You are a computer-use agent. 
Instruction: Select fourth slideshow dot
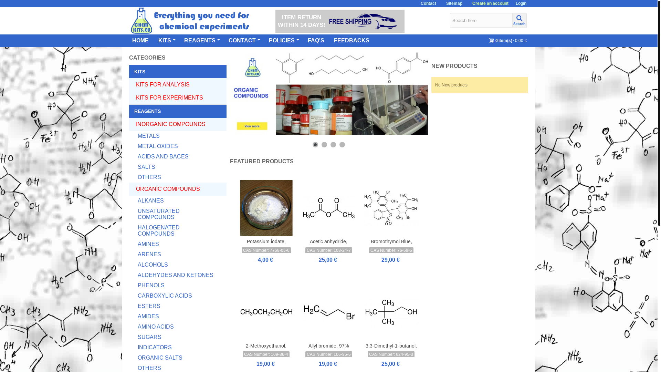(342, 145)
